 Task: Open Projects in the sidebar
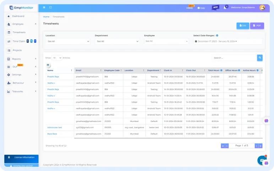point(17,50)
